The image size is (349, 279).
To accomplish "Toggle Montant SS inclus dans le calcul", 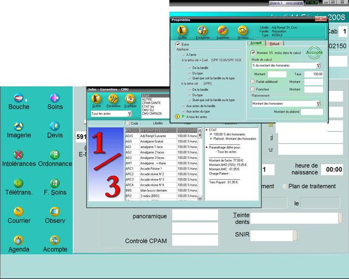I will tap(253, 52).
